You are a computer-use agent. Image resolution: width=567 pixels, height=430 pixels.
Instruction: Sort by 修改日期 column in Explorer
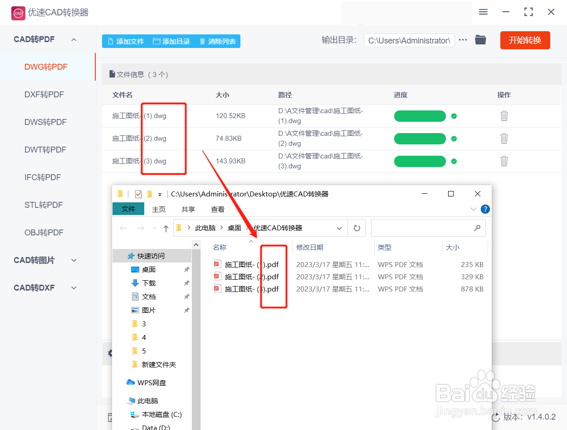tap(310, 248)
